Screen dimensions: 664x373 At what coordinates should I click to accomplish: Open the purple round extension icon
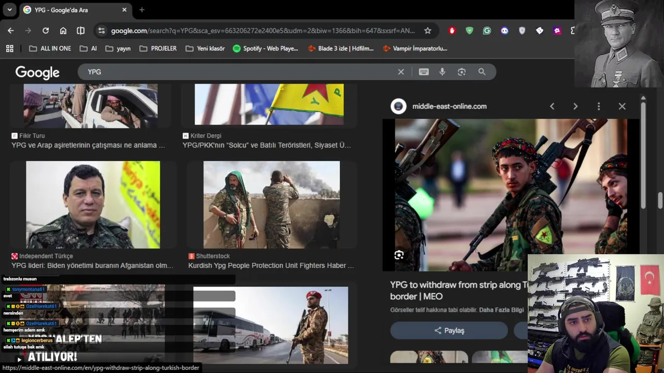505,31
